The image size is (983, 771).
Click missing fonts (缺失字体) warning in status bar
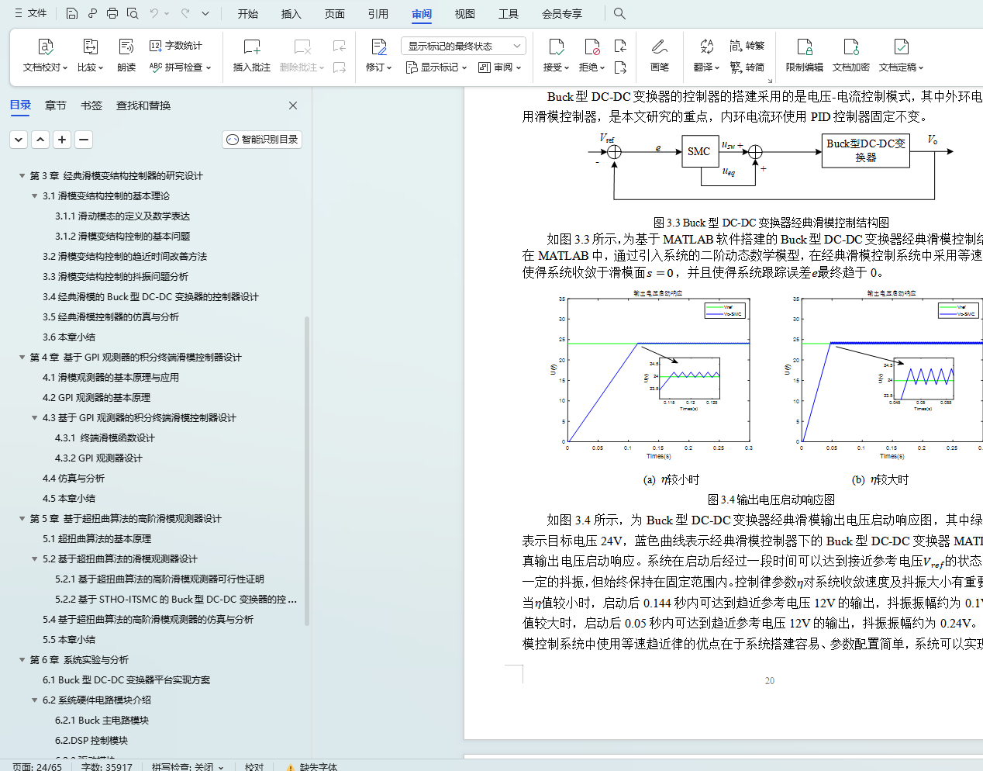coord(312,767)
